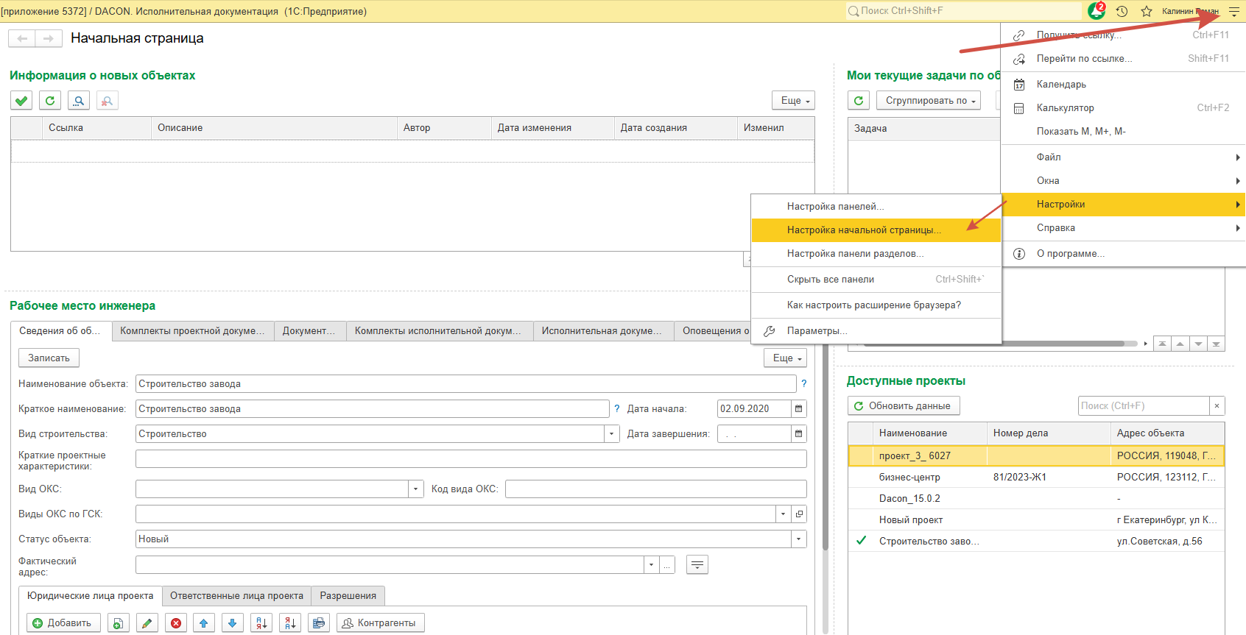1246x635 pixels.
Task: Sort ascending with the А-Я icon
Action: coord(261,623)
